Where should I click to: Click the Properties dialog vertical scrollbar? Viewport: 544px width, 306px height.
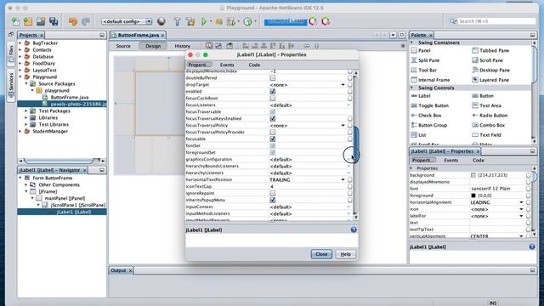click(355, 145)
